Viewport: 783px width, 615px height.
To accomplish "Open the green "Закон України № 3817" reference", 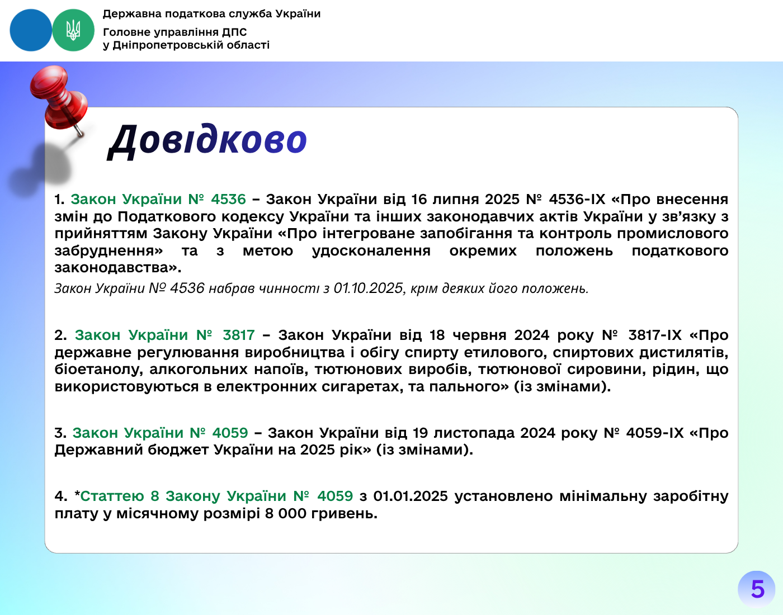I will click(165, 335).
